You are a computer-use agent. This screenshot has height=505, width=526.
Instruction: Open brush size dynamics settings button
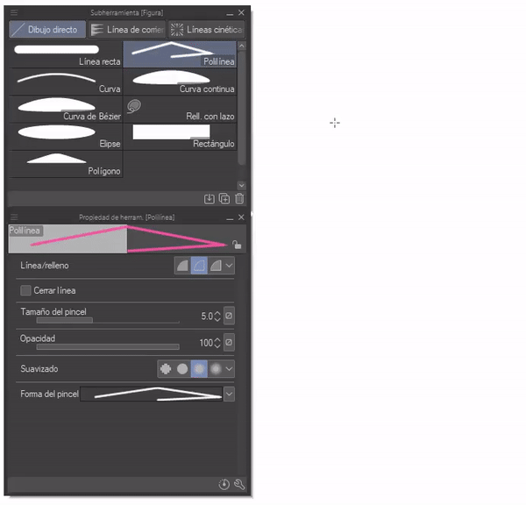[229, 316]
